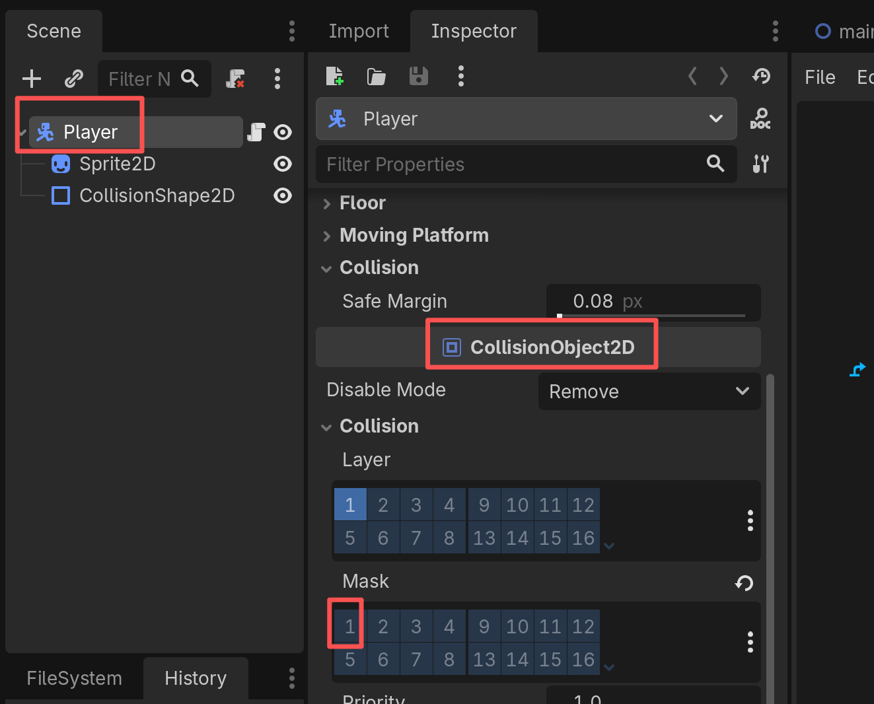This screenshot has width=874, height=704.
Task: Switch to the Import tab
Action: click(x=359, y=31)
